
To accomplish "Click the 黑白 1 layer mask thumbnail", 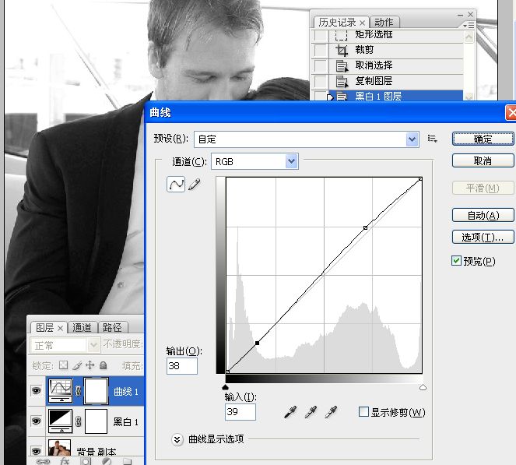I will pyautogui.click(x=96, y=421).
